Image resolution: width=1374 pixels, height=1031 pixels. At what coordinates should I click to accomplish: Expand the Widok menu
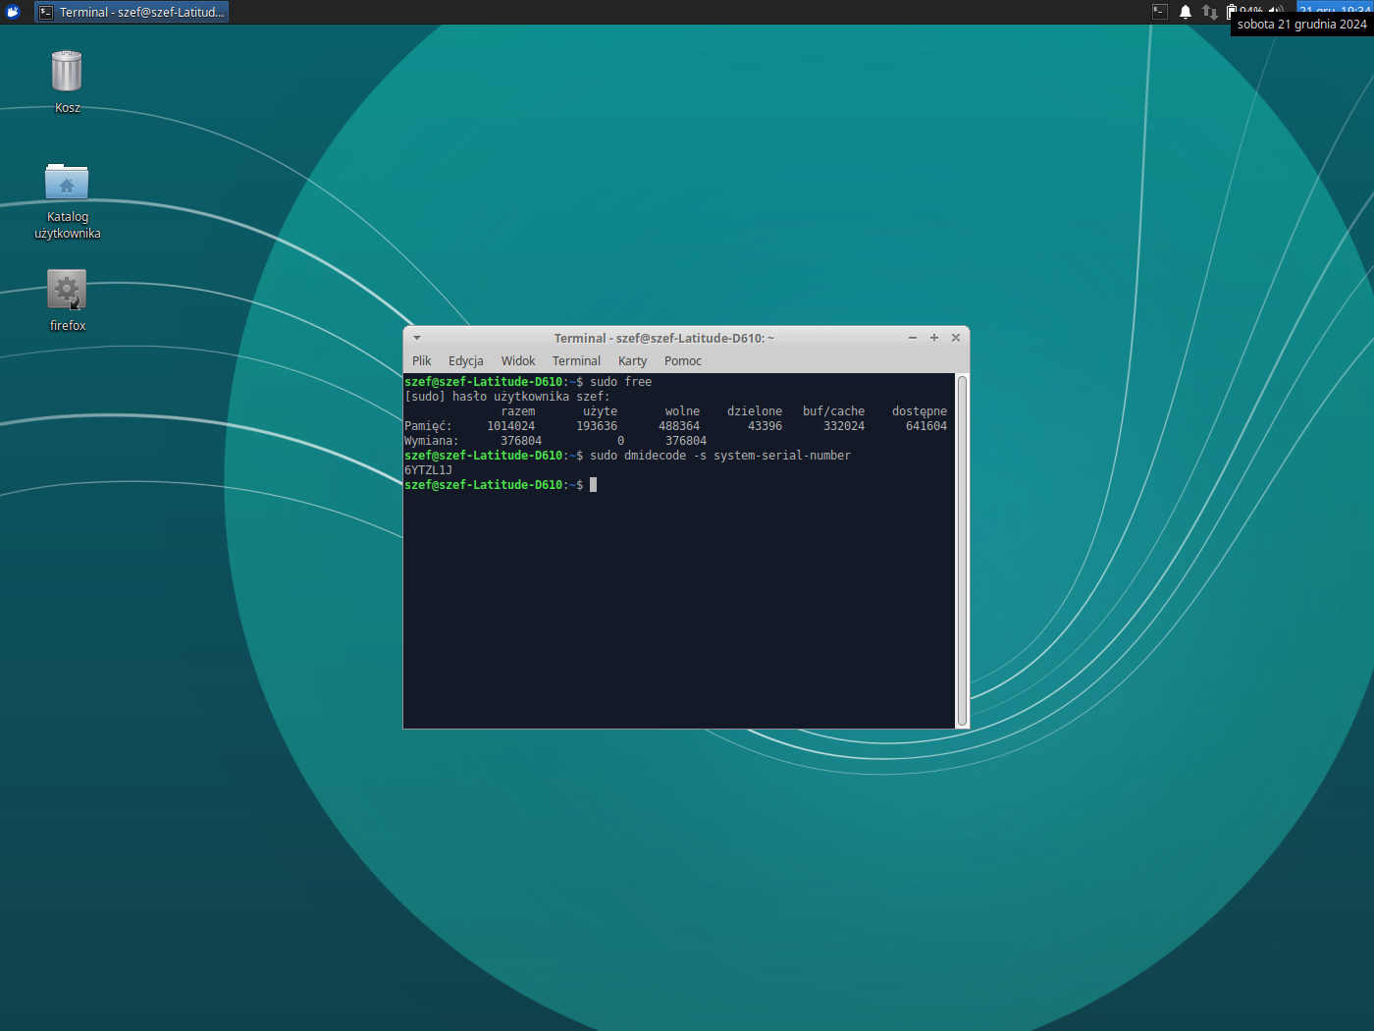(518, 361)
